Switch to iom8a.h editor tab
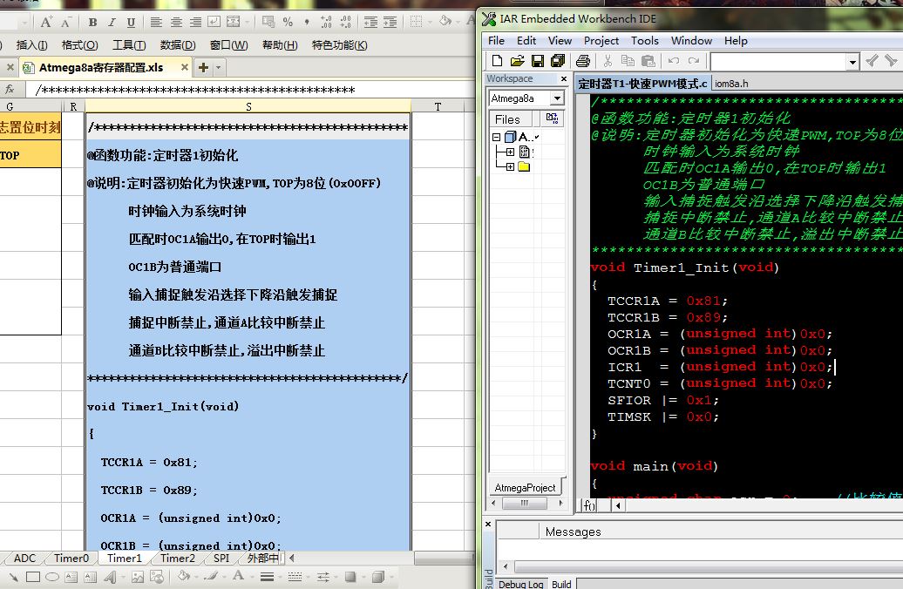 tap(731, 84)
